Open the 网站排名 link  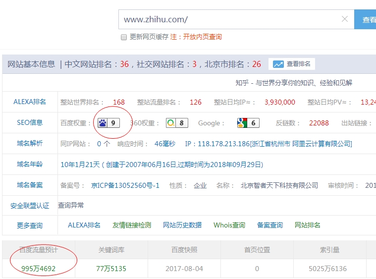tap(308, 225)
